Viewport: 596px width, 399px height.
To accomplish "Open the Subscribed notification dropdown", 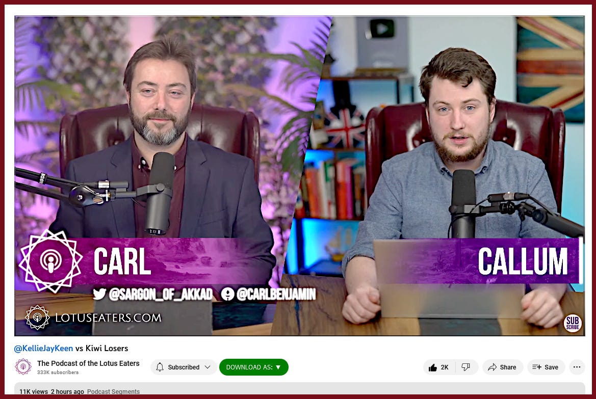I will pyautogui.click(x=184, y=367).
